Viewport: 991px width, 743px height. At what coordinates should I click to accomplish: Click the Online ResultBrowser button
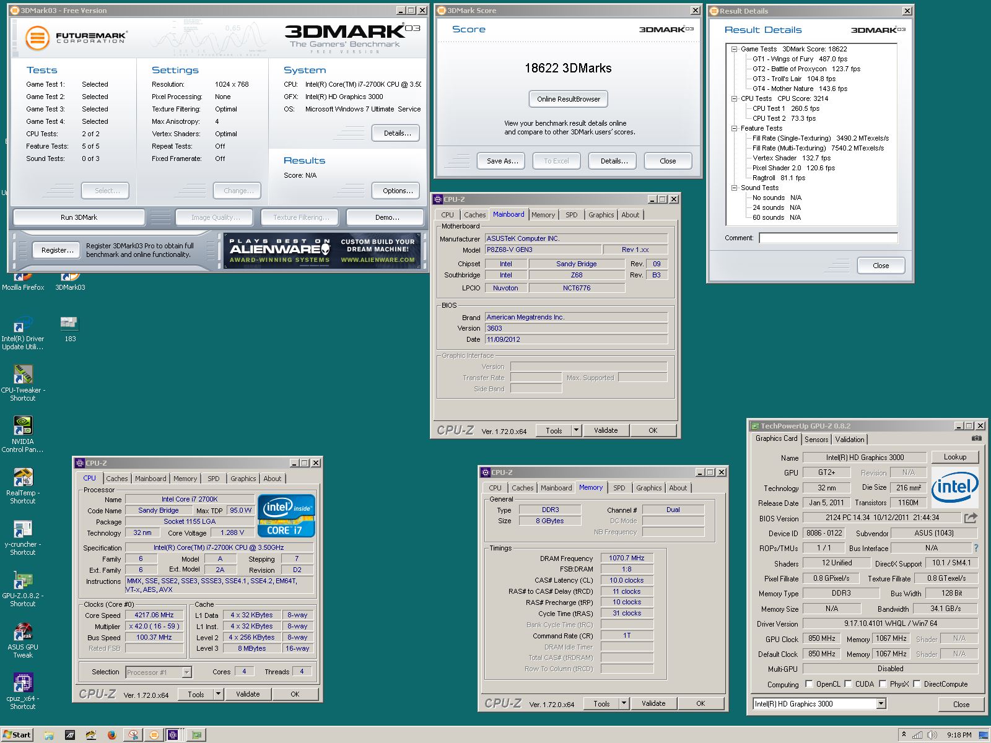pyautogui.click(x=569, y=99)
